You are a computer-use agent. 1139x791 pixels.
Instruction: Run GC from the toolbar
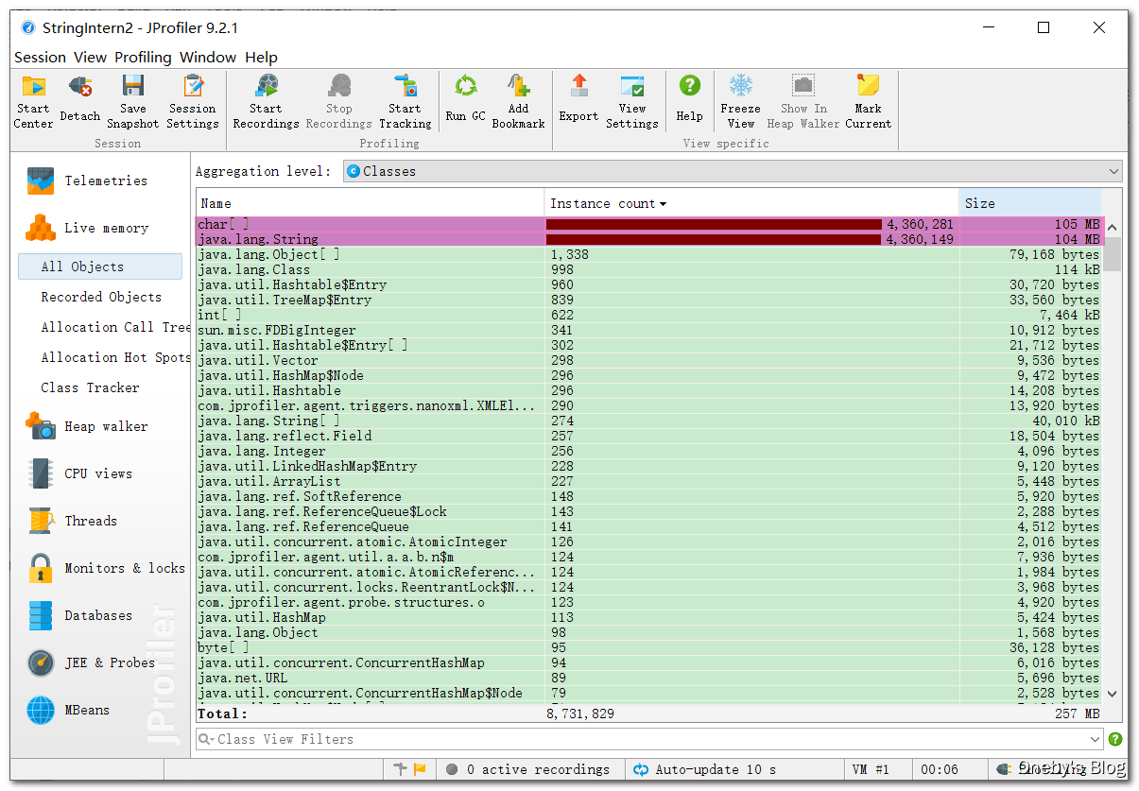pyautogui.click(x=466, y=99)
